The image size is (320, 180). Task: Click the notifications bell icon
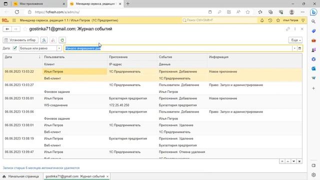tap(262, 20)
